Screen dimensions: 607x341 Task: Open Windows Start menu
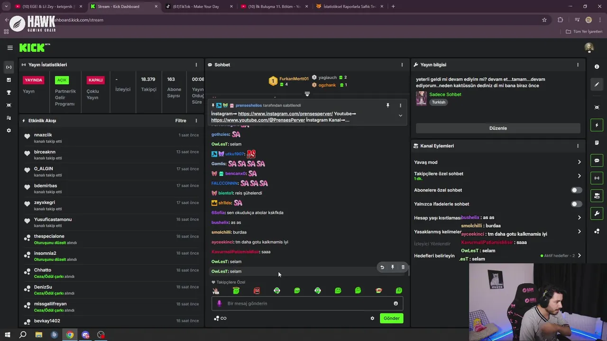click(x=8, y=335)
